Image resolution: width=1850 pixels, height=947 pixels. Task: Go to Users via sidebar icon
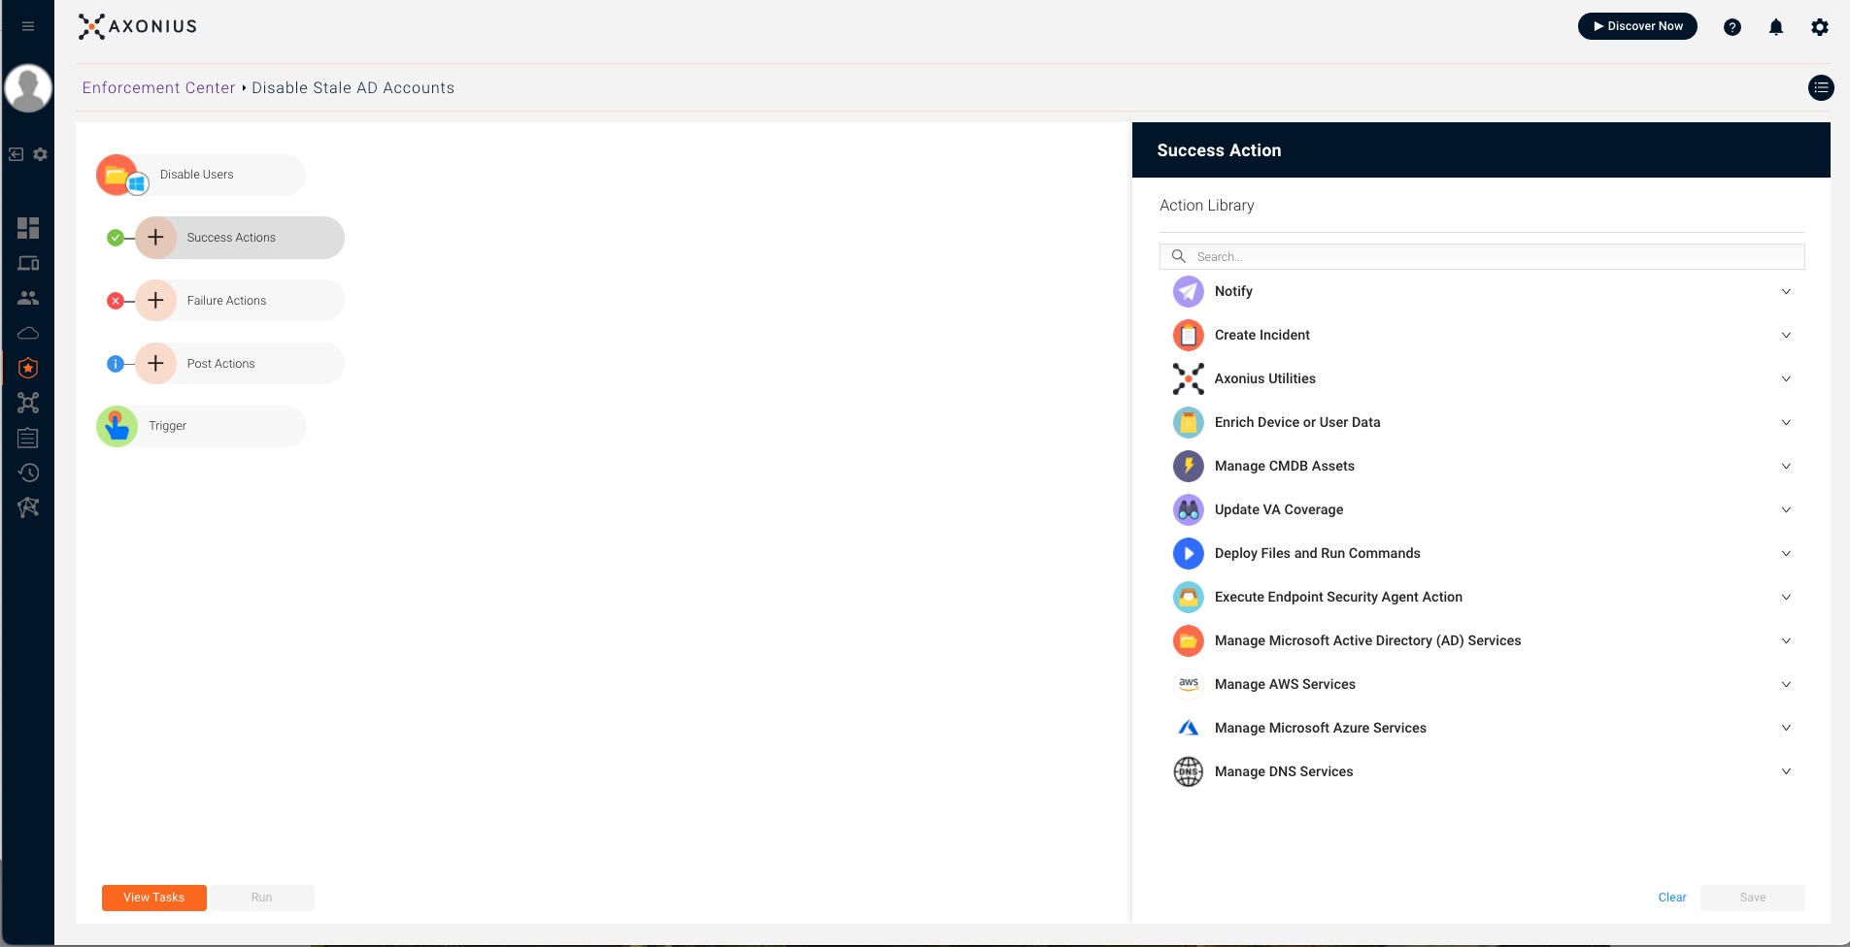pos(28,298)
